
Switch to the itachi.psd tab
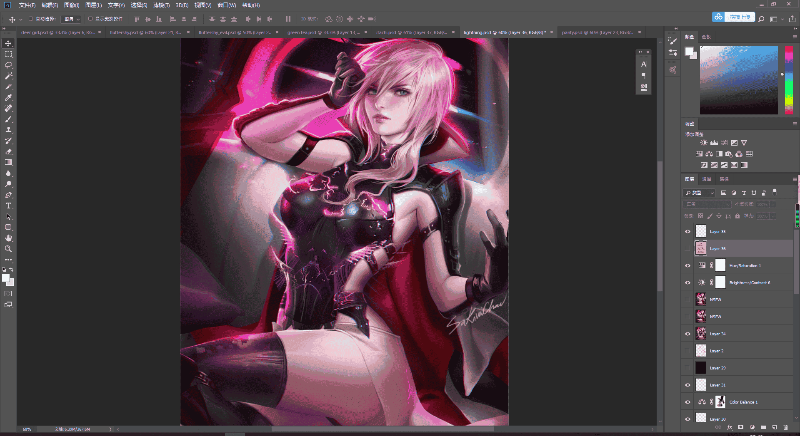click(411, 32)
